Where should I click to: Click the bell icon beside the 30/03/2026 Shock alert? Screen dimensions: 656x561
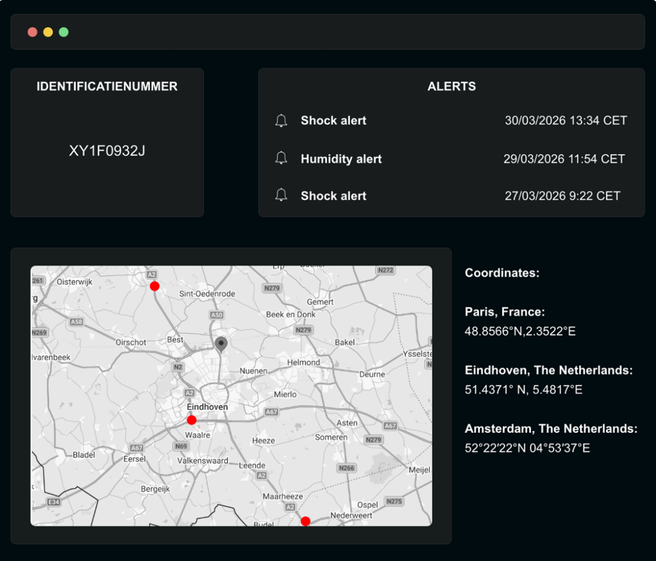[x=281, y=120]
